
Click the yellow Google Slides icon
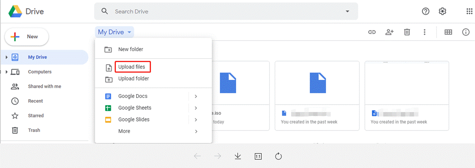(x=108, y=119)
